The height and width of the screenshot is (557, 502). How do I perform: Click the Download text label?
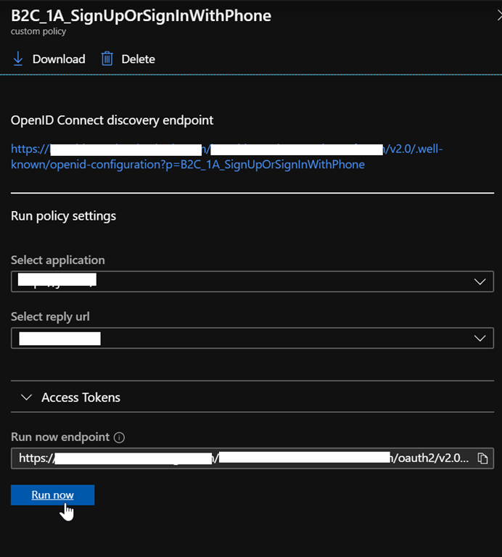click(x=59, y=59)
